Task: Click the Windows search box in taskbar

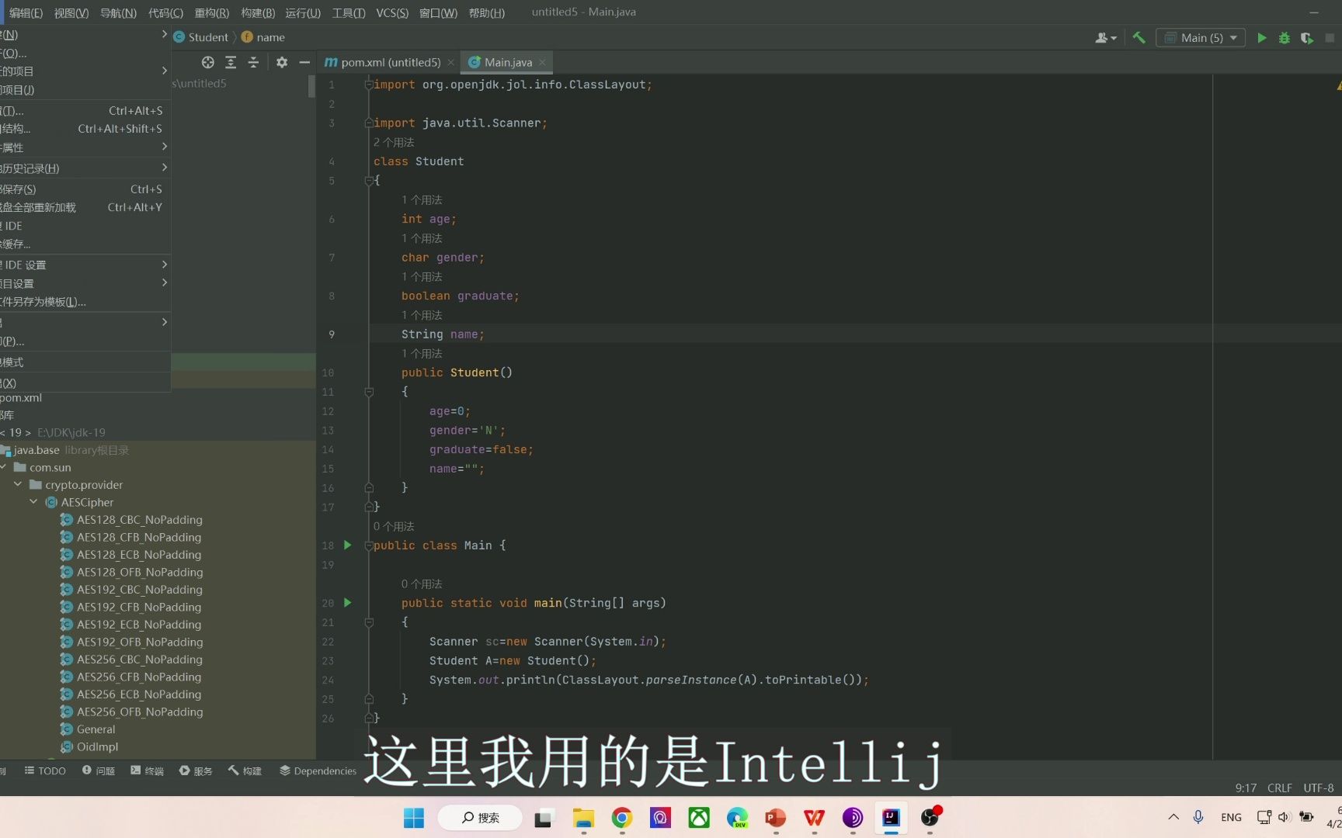Action: tap(480, 818)
